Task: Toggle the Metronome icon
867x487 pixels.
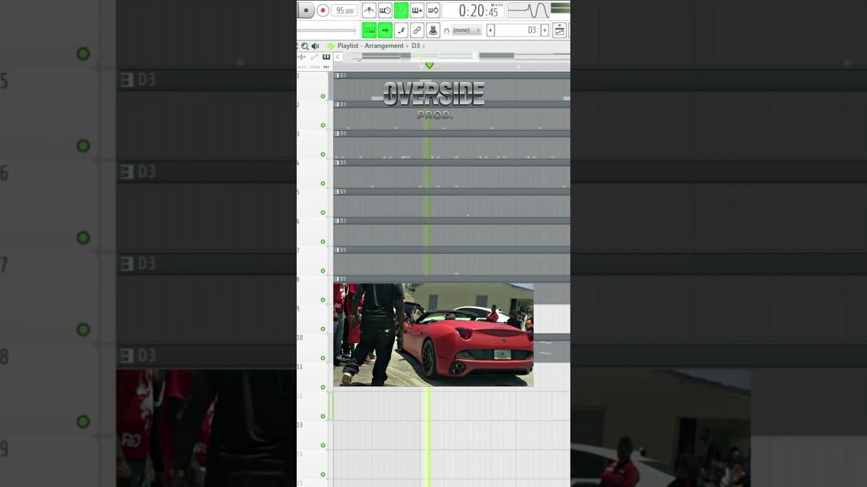Action: [x=369, y=10]
